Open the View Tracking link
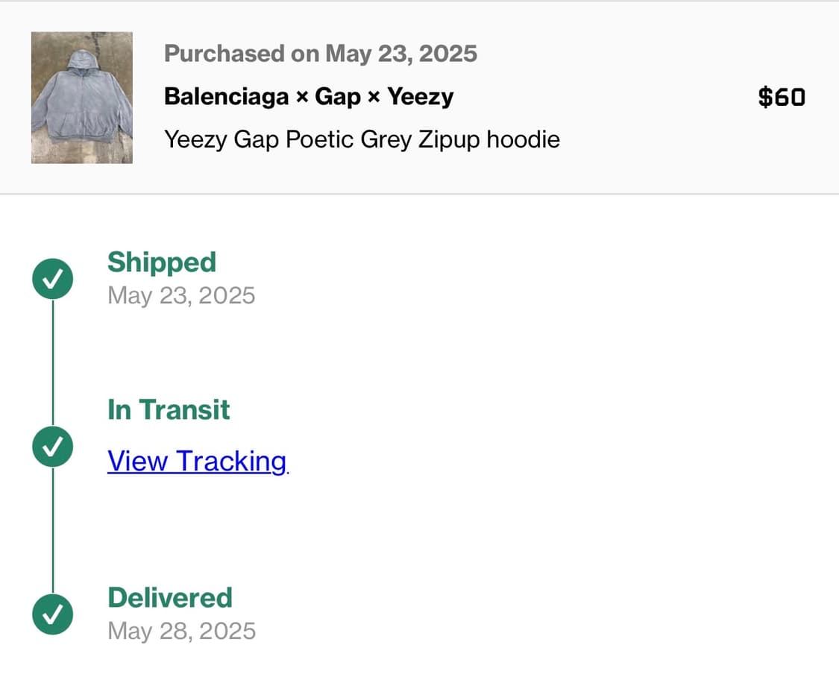The height and width of the screenshot is (689, 839). click(x=197, y=461)
